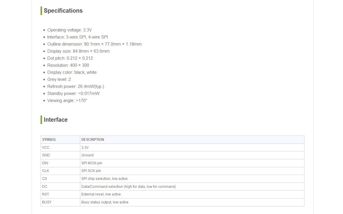
Task: Click 'Viewing angle: >170°' item
Action: [x=67, y=101]
